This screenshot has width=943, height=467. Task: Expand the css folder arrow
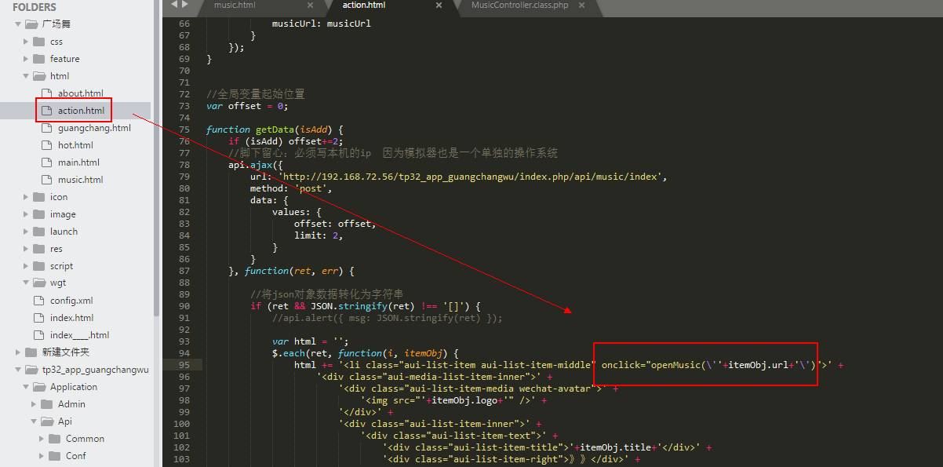pos(26,42)
